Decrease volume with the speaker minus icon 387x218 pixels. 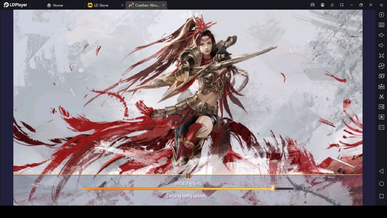tap(381, 45)
